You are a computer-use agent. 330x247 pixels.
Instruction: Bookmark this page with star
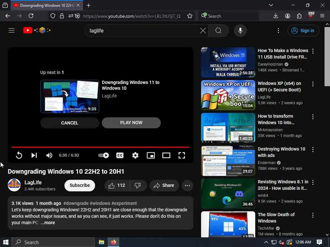[x=189, y=16]
